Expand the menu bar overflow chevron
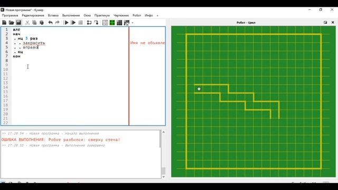Viewport: 338px width, 190px height. (x=157, y=15)
